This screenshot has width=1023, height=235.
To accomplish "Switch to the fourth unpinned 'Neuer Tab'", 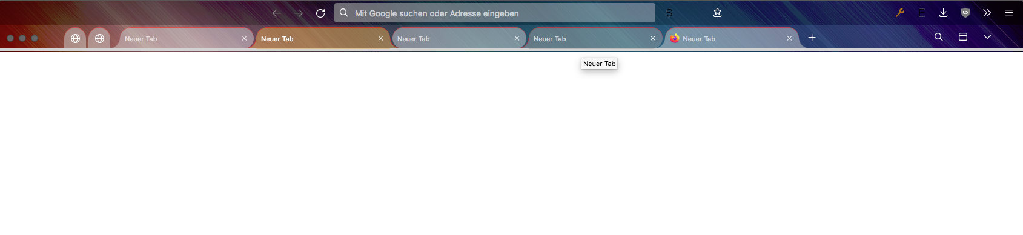I will (x=595, y=38).
